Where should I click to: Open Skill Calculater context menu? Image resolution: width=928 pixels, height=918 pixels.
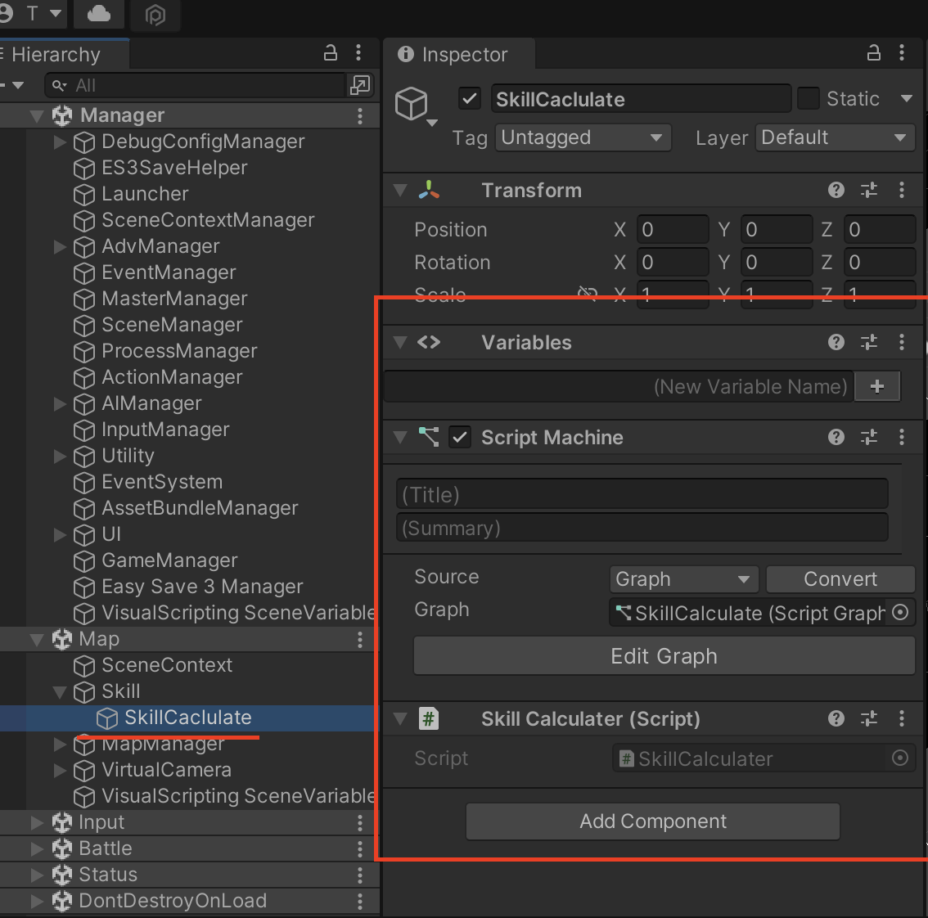click(902, 718)
